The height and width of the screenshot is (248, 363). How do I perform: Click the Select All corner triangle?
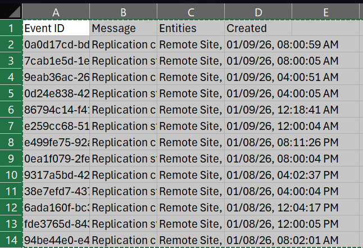click(x=12, y=11)
